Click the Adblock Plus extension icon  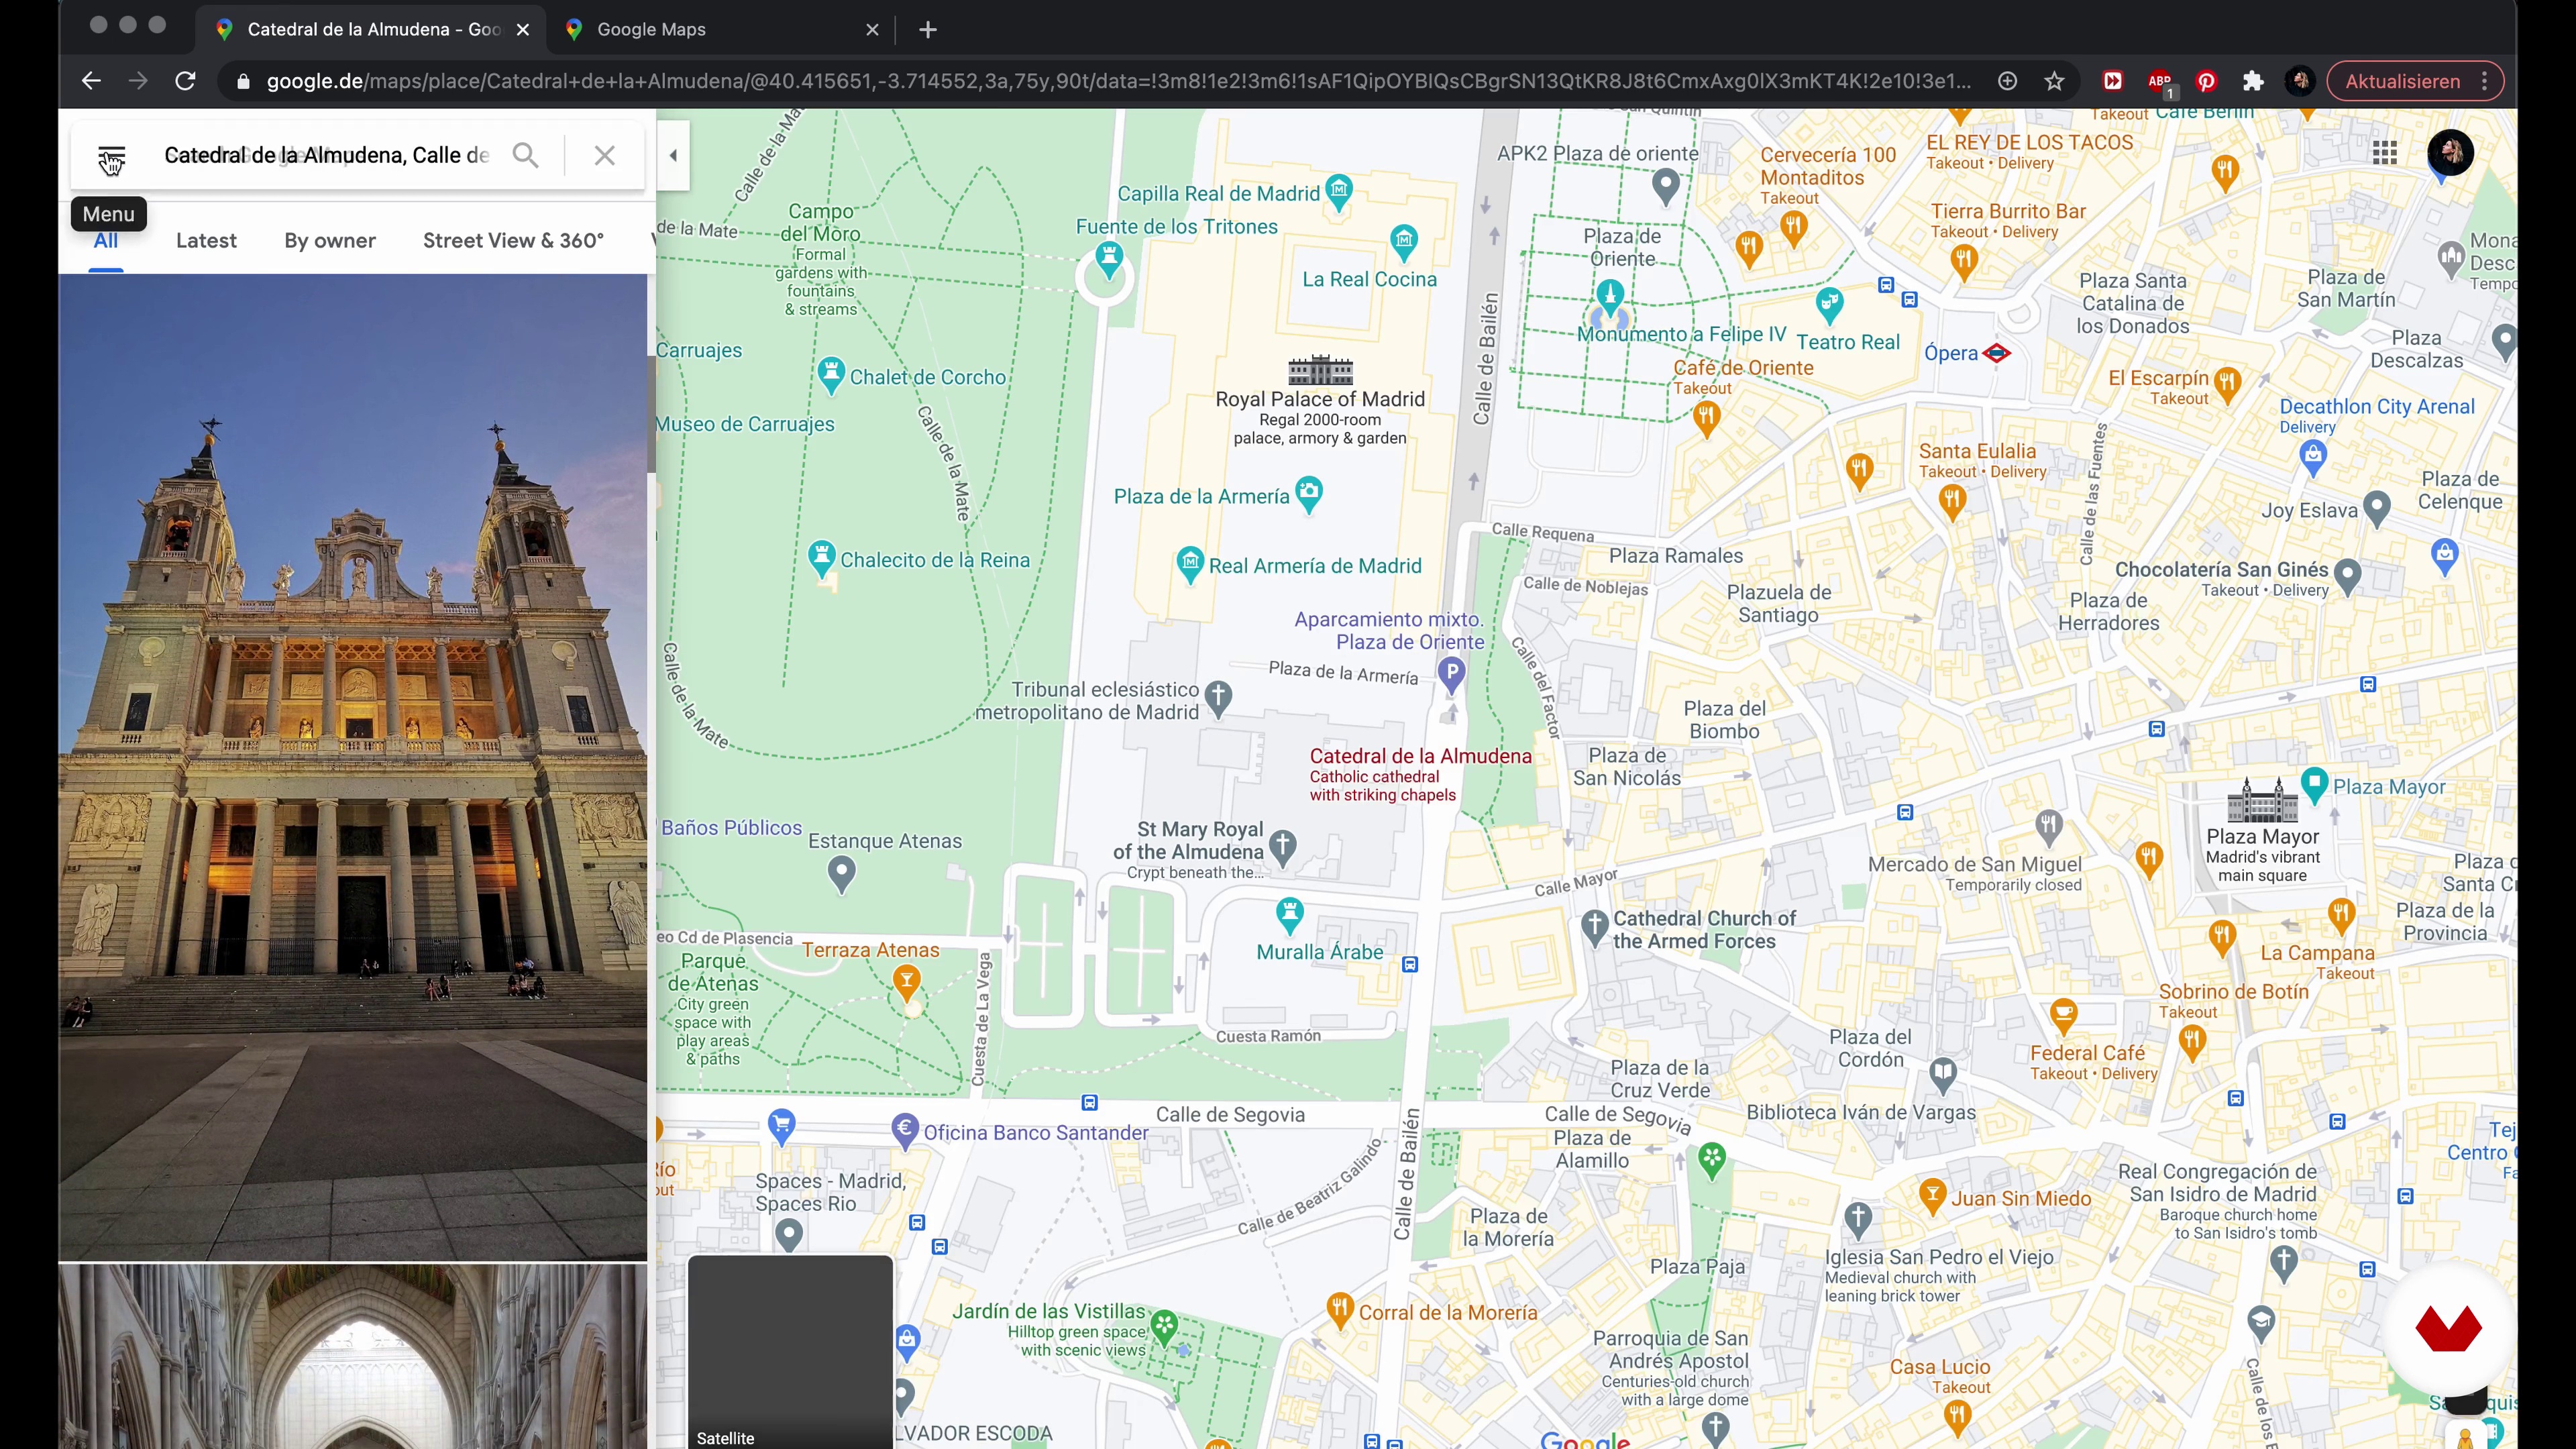click(x=2159, y=83)
